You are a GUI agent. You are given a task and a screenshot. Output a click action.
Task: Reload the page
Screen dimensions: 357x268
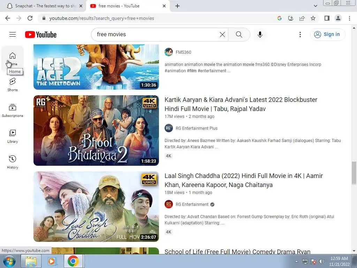pyautogui.click(x=30, y=18)
